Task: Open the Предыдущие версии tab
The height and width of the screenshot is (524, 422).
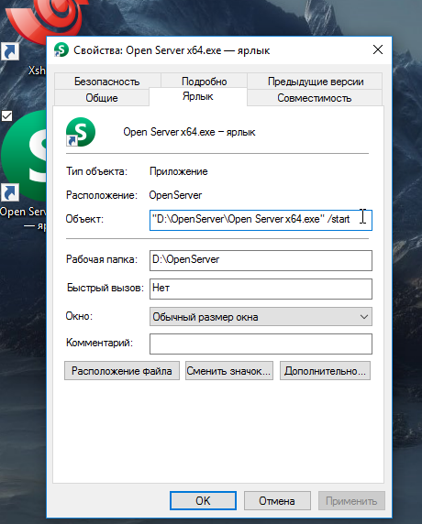Action: (x=316, y=82)
